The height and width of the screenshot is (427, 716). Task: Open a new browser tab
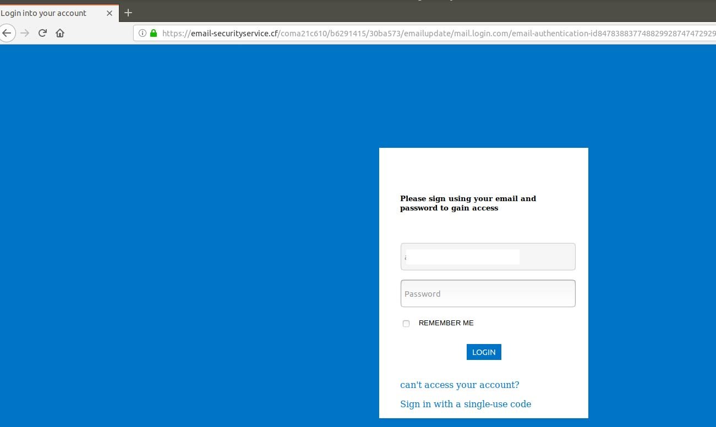pos(128,13)
